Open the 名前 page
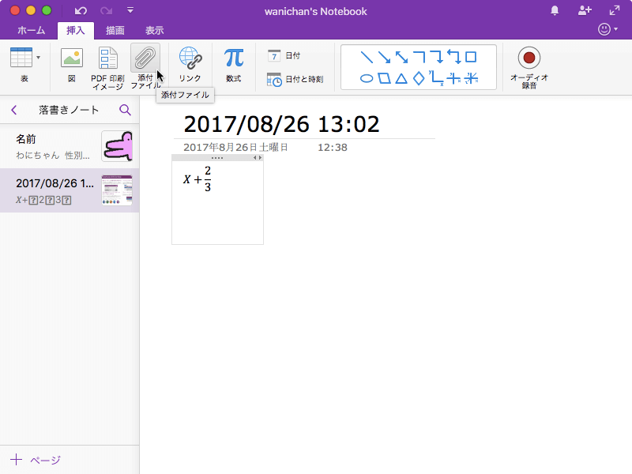 [70, 147]
